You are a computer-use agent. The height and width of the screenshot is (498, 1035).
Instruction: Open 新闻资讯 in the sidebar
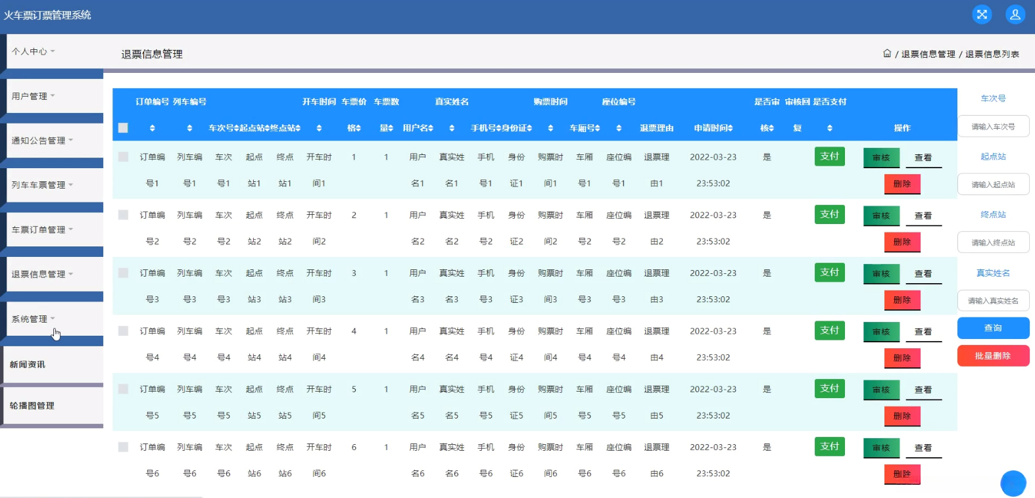28,365
